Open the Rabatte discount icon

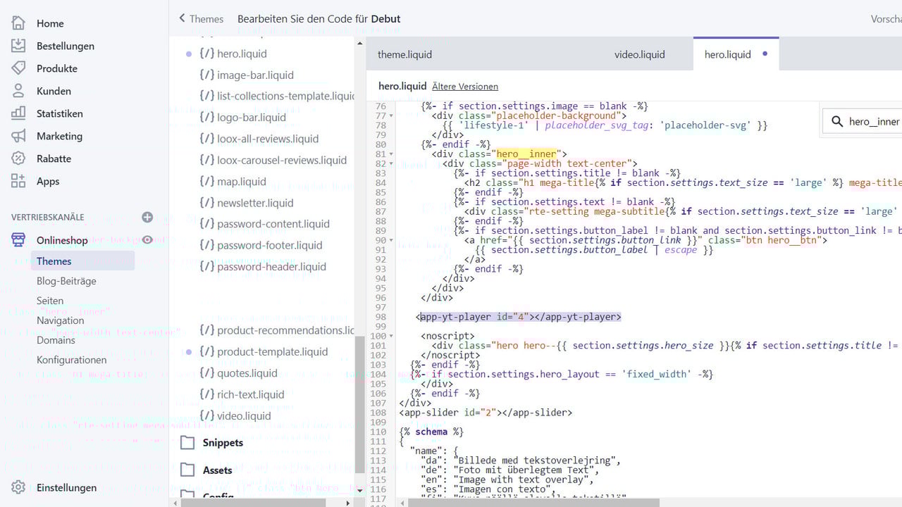(x=18, y=158)
